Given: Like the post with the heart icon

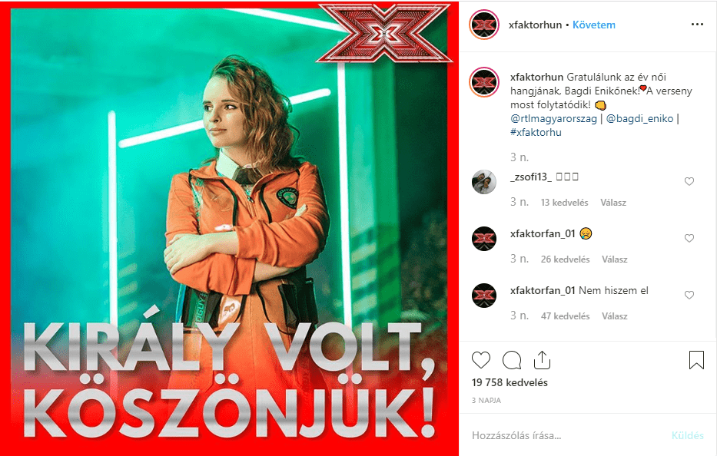Looking at the screenshot, I should (x=480, y=360).
